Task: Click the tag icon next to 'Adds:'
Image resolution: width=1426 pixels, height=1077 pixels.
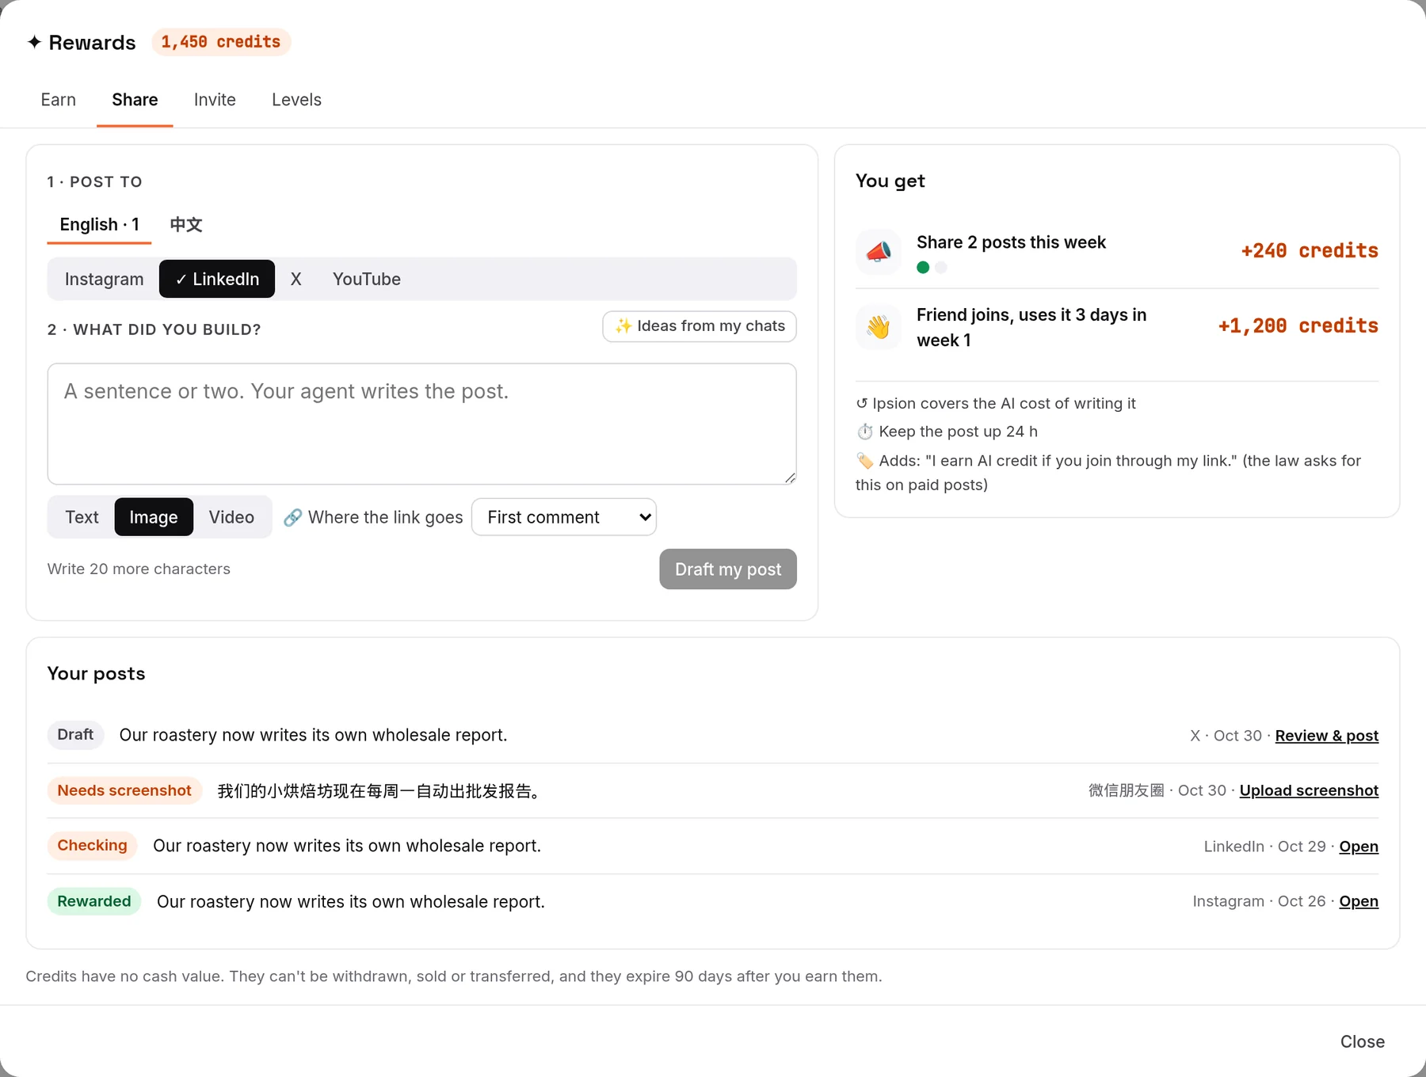Action: [865, 461]
